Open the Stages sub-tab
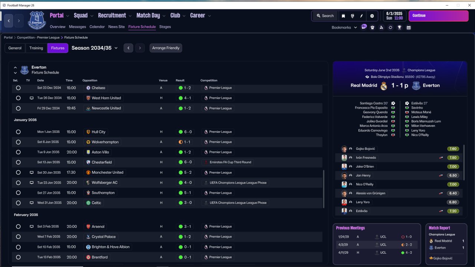The height and width of the screenshot is (267, 475). tap(165, 27)
